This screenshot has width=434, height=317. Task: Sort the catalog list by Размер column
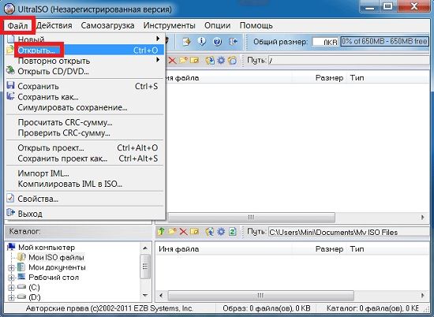319,249
